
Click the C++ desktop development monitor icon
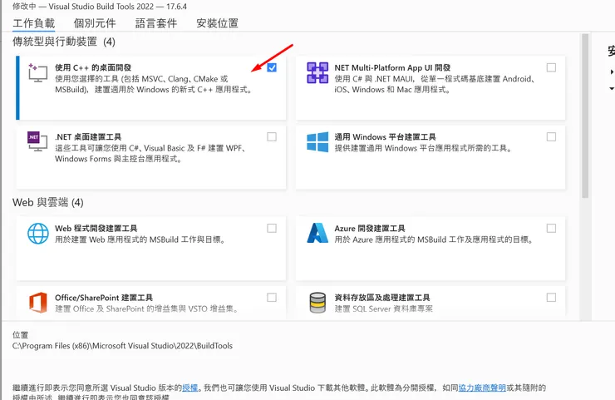(37, 72)
